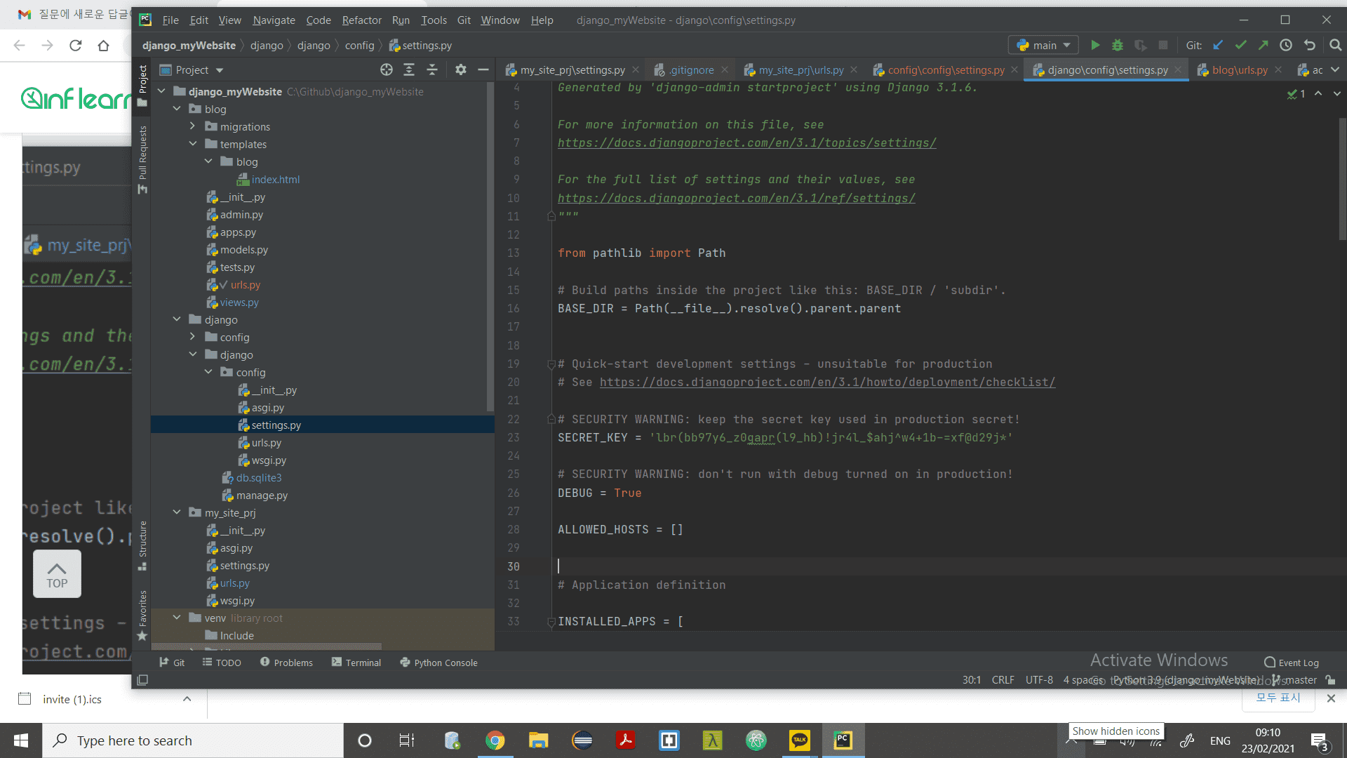Image resolution: width=1347 pixels, height=758 pixels.
Task: Click the Windows Start button
Action: [21, 740]
